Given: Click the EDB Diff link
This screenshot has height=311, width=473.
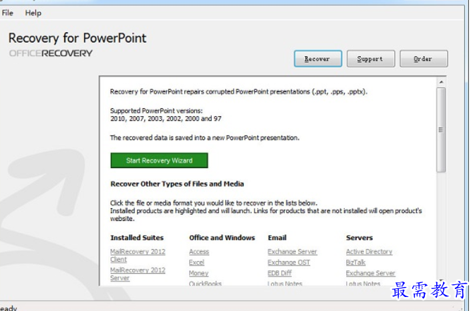Looking at the screenshot, I should (279, 273).
